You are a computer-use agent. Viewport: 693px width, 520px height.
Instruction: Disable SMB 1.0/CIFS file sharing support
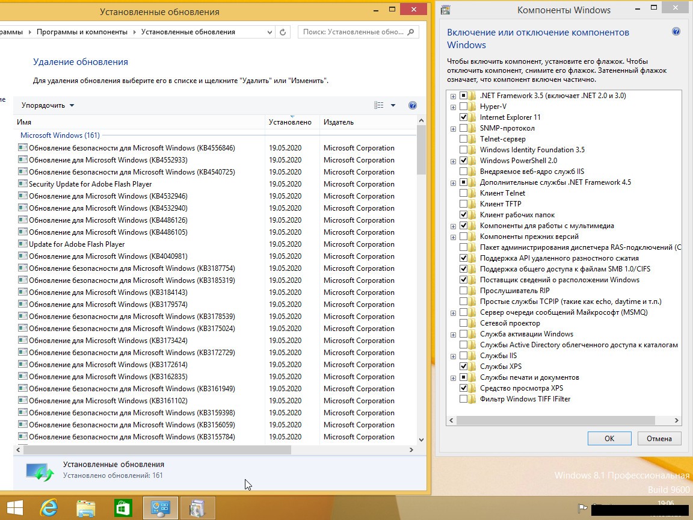click(x=463, y=269)
